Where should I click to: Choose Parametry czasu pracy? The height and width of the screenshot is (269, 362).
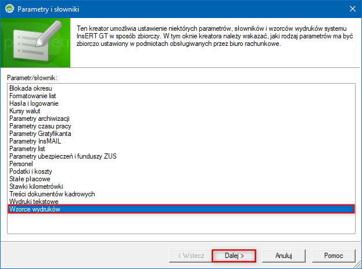181,126
